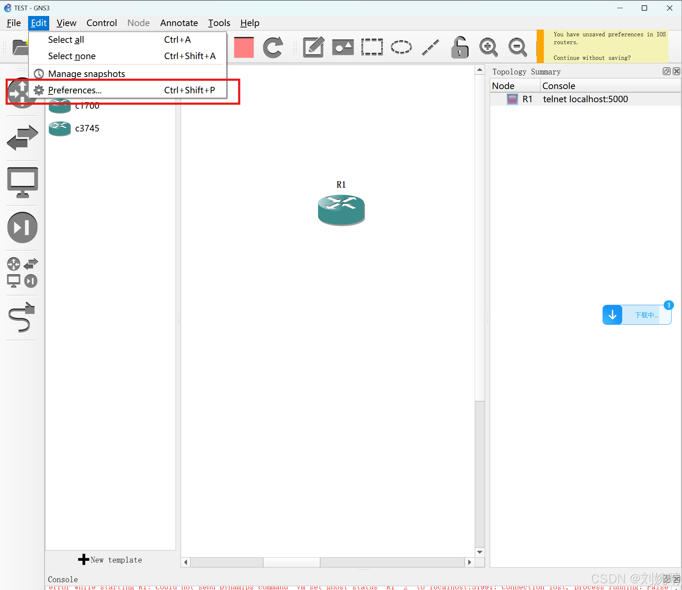This screenshot has width=682, height=590.
Task: Close the Topology Summary panel
Action: pos(676,71)
